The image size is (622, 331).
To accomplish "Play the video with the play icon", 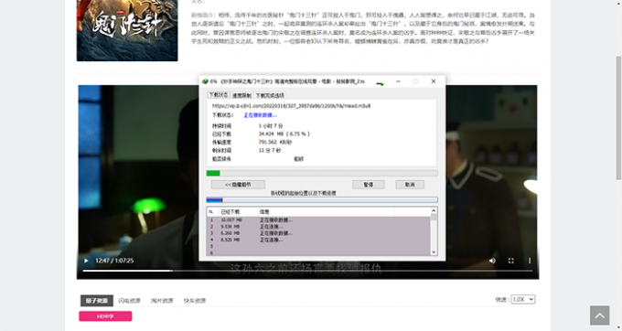I will click(86, 261).
